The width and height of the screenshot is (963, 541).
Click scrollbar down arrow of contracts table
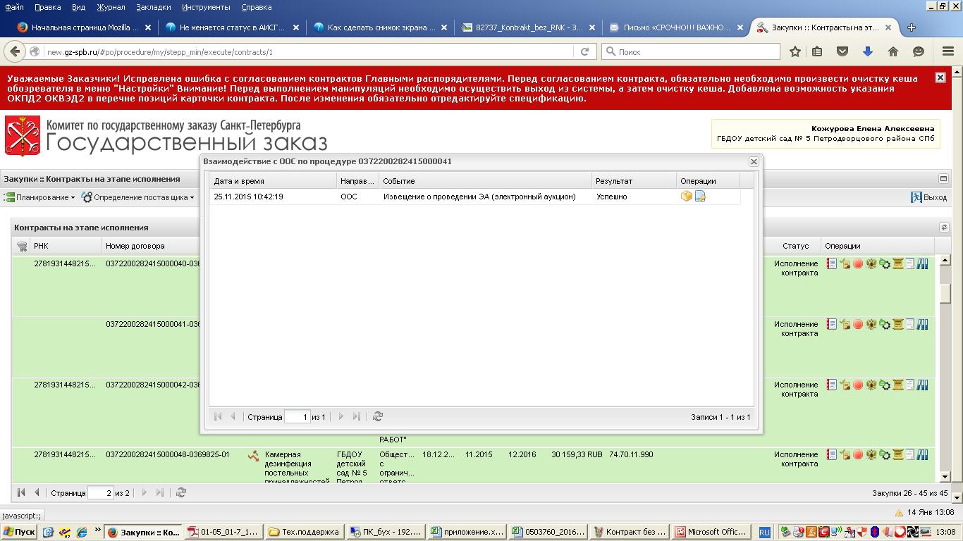click(945, 477)
